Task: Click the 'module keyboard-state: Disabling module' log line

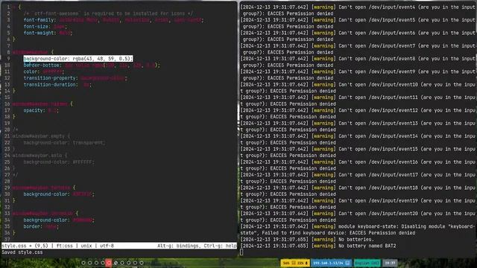Action: [x=358, y=230]
